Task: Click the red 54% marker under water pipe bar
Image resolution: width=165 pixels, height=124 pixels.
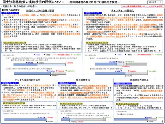Action: coord(126,66)
